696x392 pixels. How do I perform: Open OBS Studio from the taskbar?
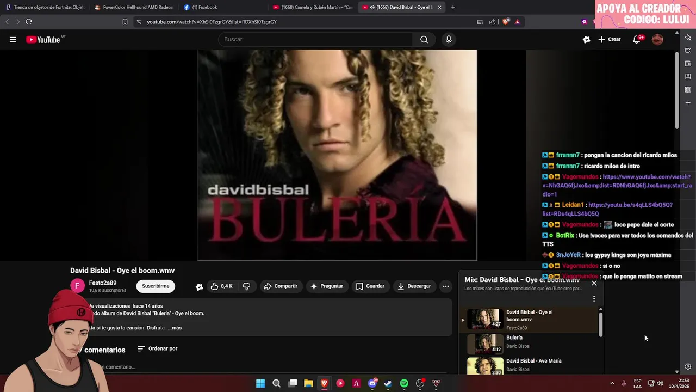coord(420,383)
